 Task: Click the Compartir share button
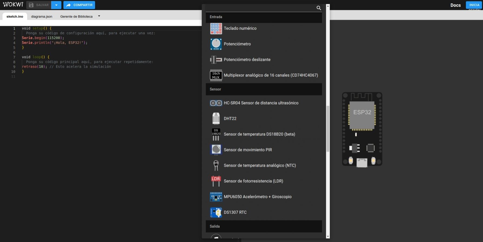point(79,5)
